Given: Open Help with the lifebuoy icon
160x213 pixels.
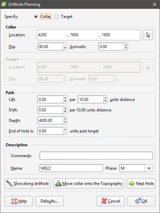Looking at the screenshot, I should 19,201.
